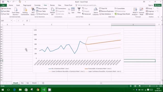Expand the Ungroup dropdown arrow

click(x=155, y=11)
